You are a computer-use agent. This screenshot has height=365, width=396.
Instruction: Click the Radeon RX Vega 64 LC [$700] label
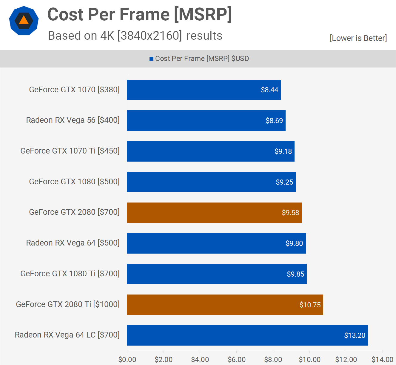(x=67, y=335)
